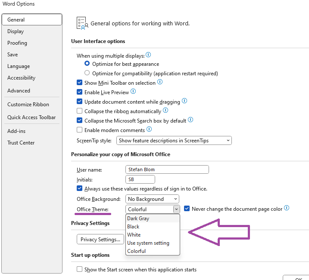Screen dimensions: 309x280
Task: Open the Display category
Action: pos(32,31)
